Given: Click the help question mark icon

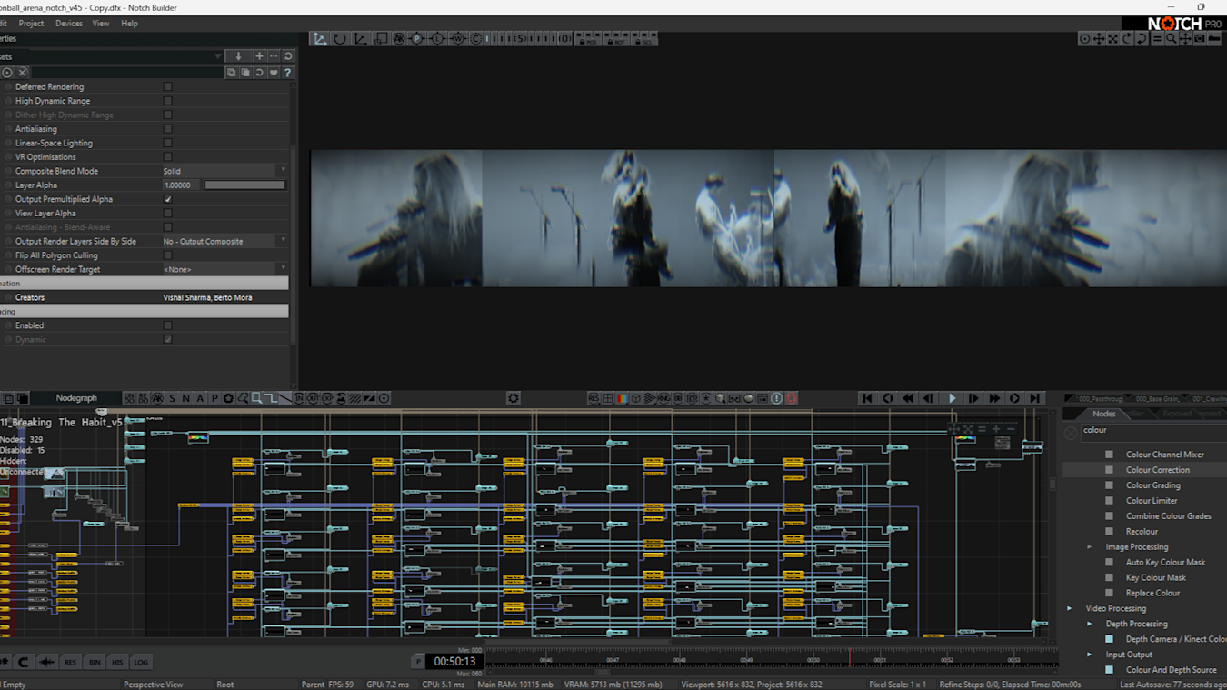Looking at the screenshot, I should 288,73.
